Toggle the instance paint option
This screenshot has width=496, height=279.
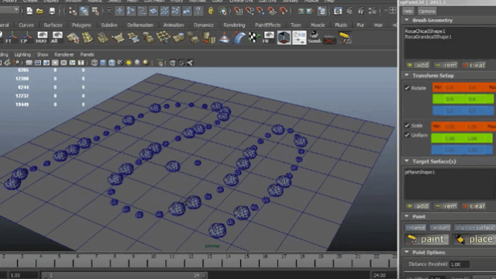pos(415,227)
